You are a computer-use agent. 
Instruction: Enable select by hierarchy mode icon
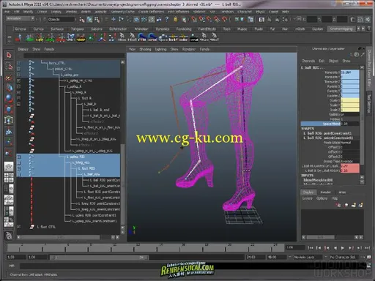point(82,19)
